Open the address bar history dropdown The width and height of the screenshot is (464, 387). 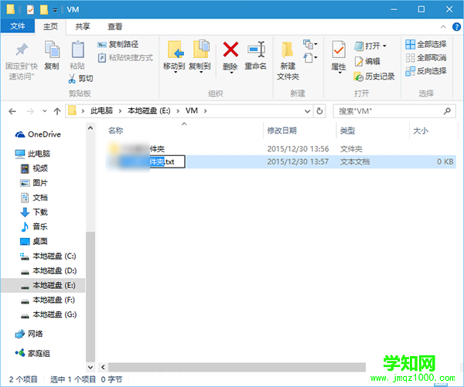point(308,111)
